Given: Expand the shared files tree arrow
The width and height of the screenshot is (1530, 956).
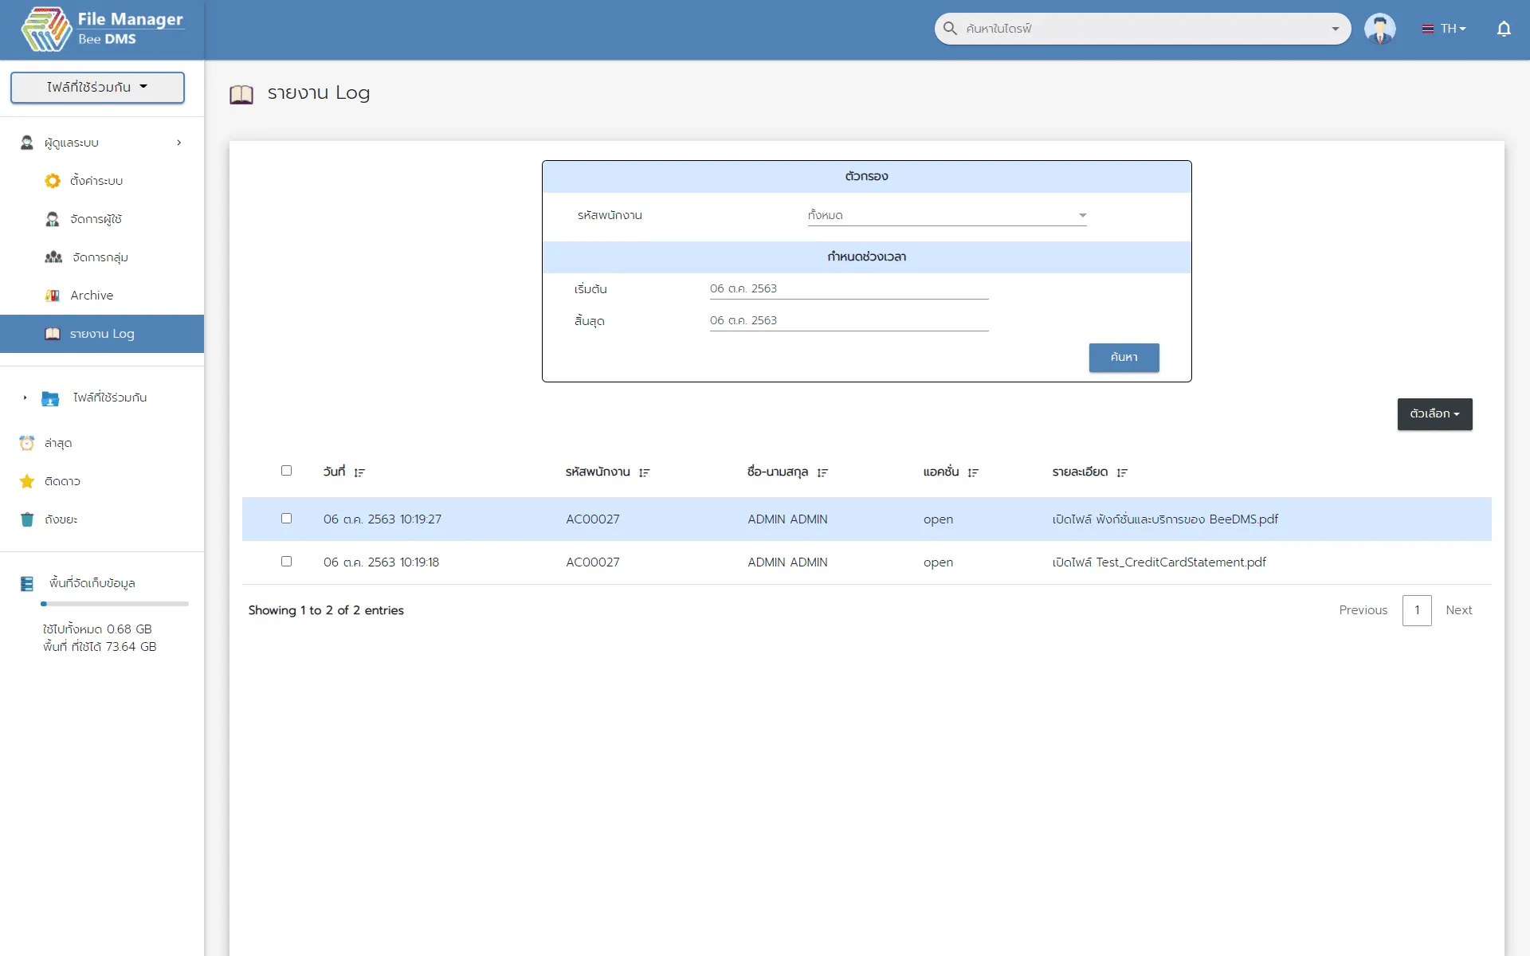Looking at the screenshot, I should (25, 398).
